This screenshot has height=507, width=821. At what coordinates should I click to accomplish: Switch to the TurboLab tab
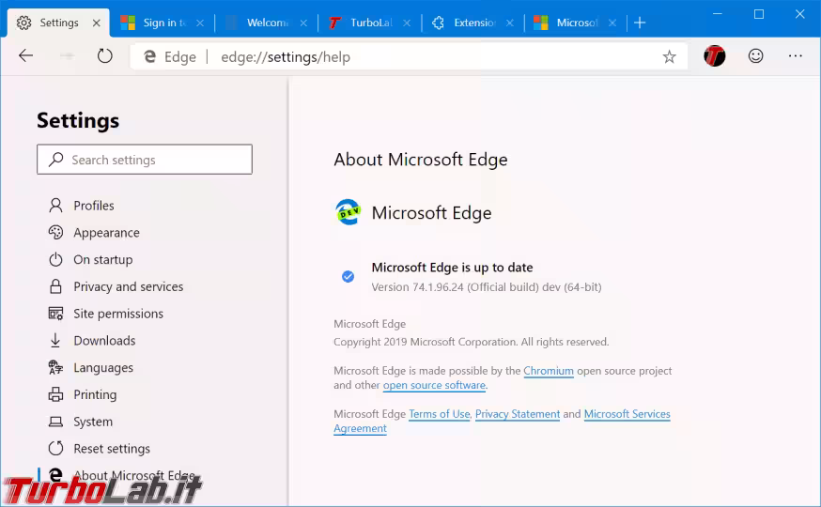pyautogui.click(x=369, y=23)
